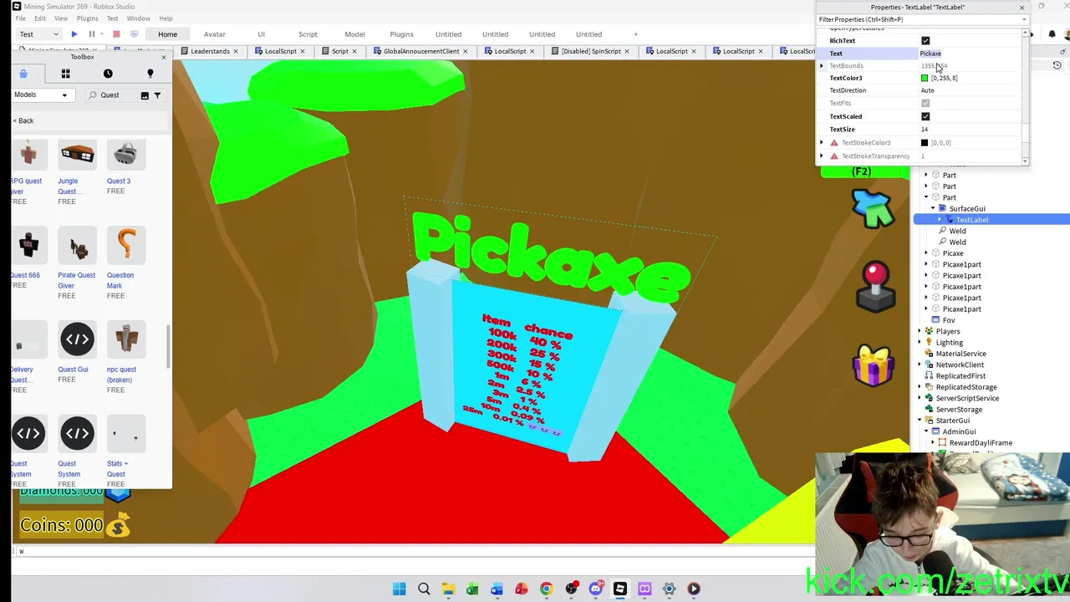The width and height of the screenshot is (1070, 602).
Task: Open Roblox Studio taskbar icon
Action: pyautogui.click(x=620, y=589)
